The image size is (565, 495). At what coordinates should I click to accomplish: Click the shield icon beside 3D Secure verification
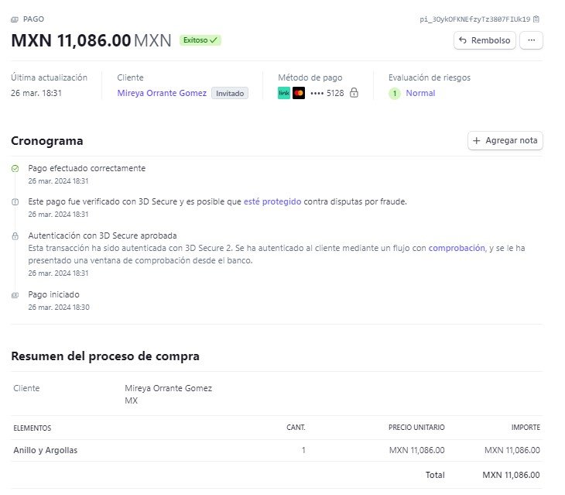click(x=15, y=201)
